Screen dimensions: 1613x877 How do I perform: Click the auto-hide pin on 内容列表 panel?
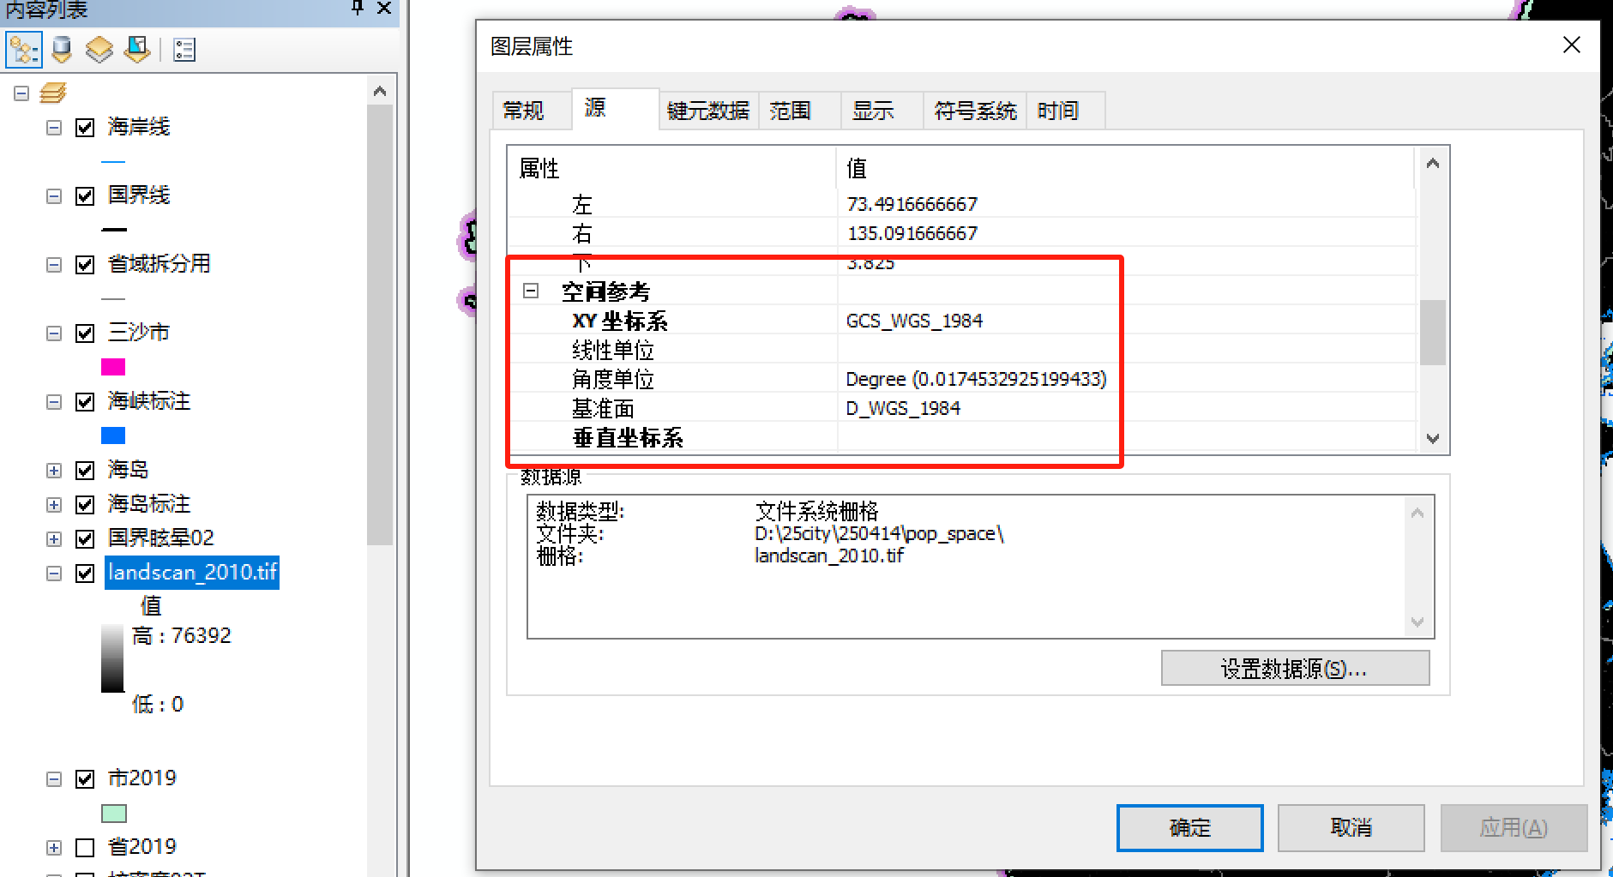(356, 9)
